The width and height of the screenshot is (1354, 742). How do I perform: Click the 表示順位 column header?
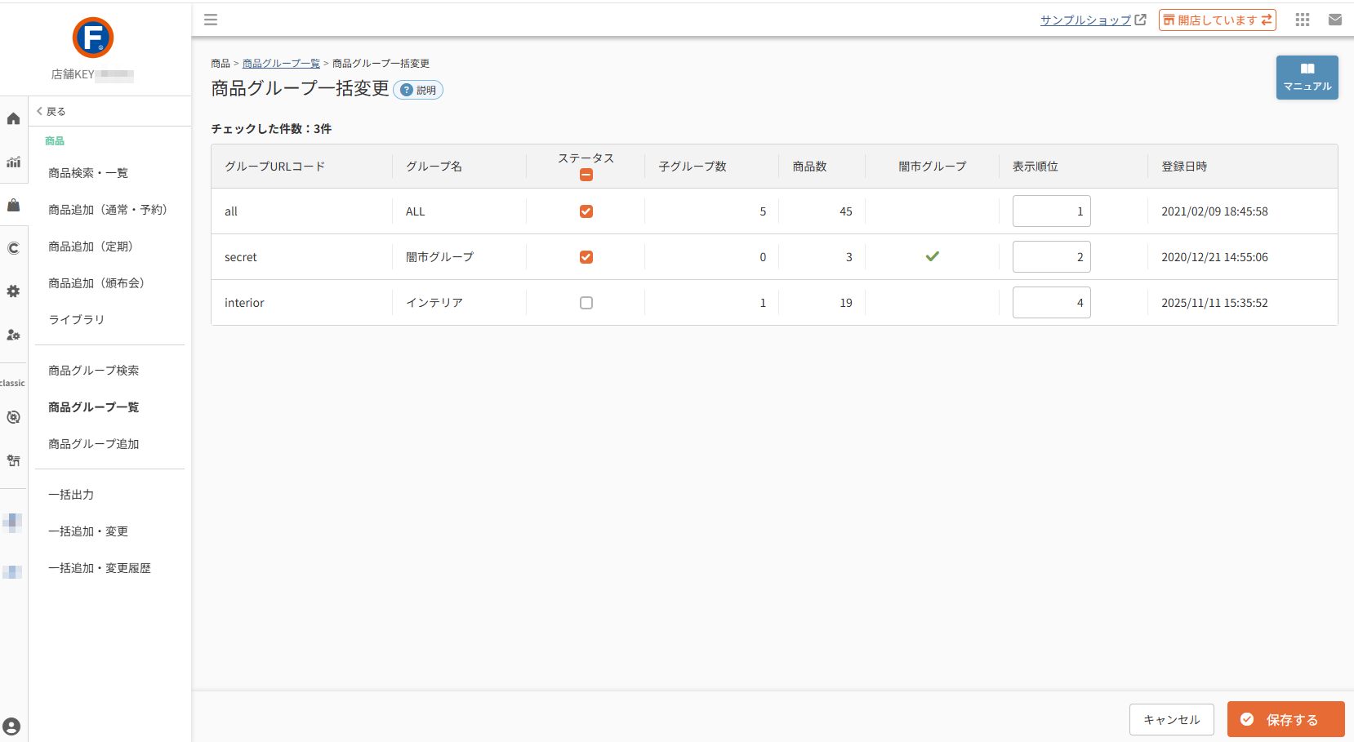tap(1036, 167)
